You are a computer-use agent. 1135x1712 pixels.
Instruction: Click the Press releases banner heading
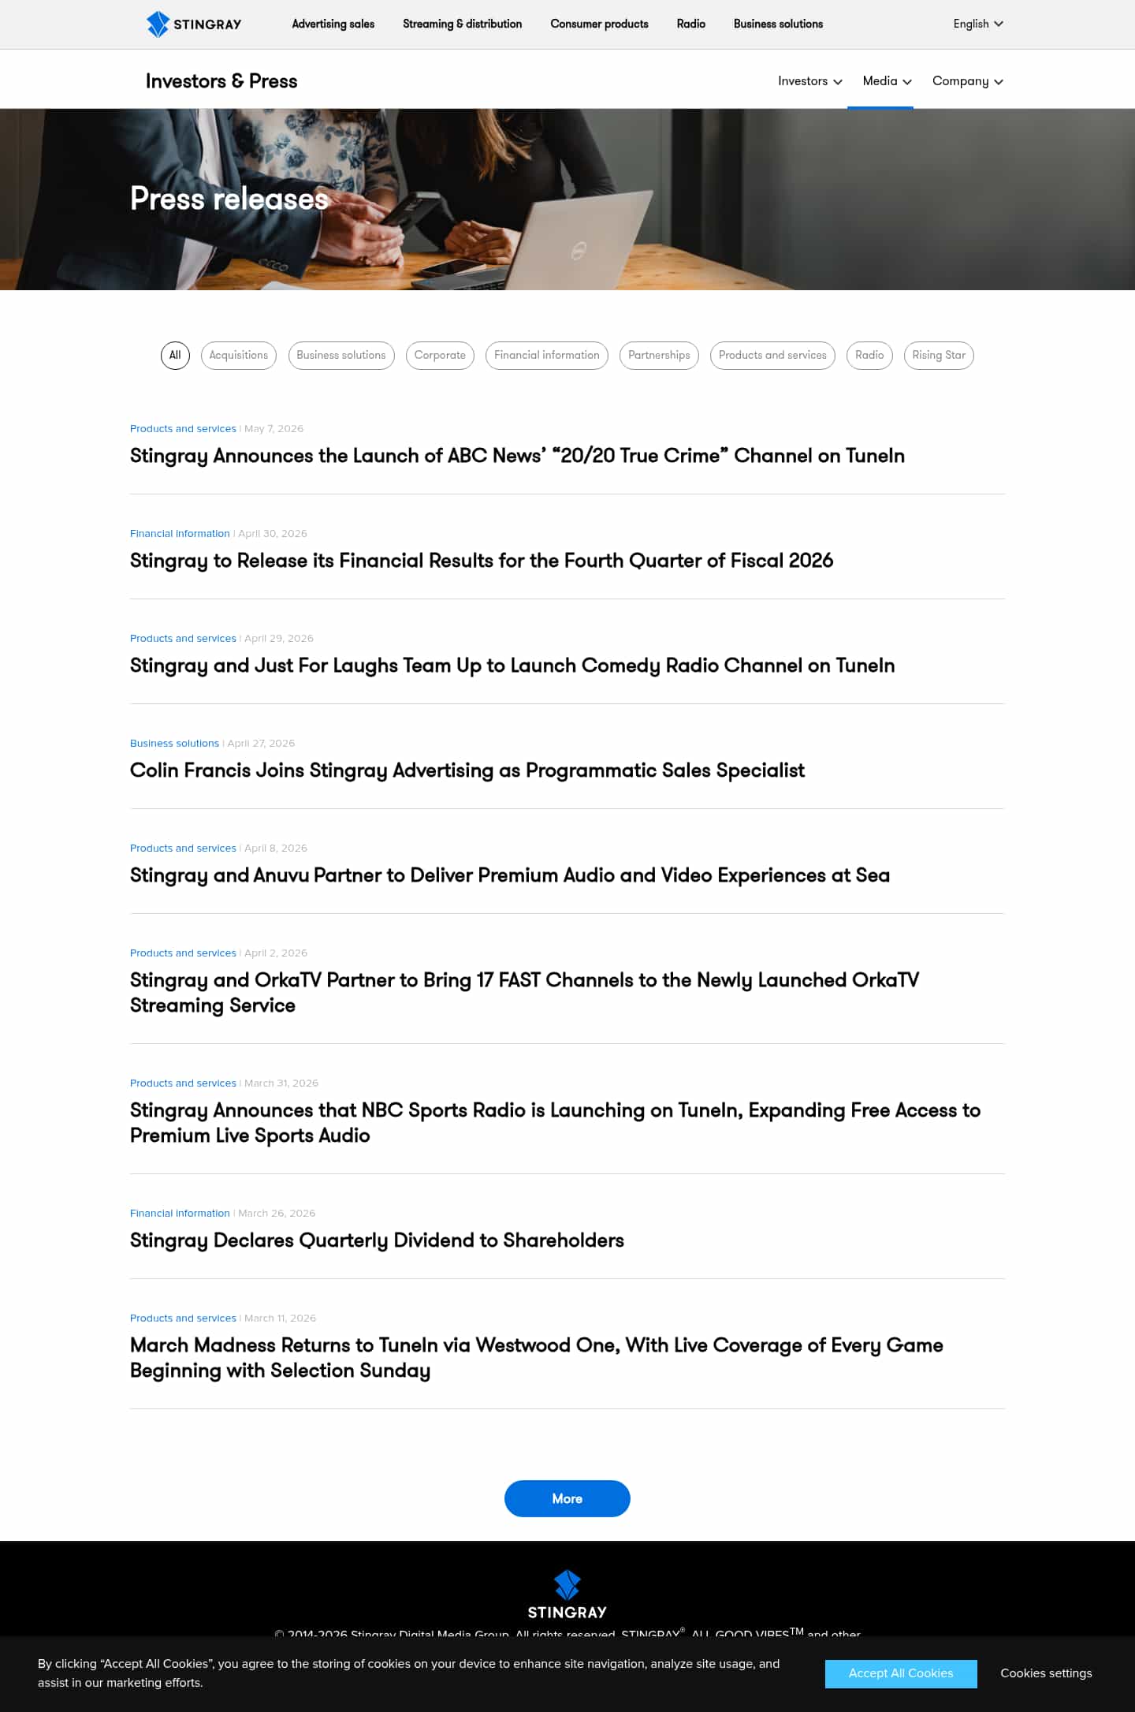[x=229, y=199]
